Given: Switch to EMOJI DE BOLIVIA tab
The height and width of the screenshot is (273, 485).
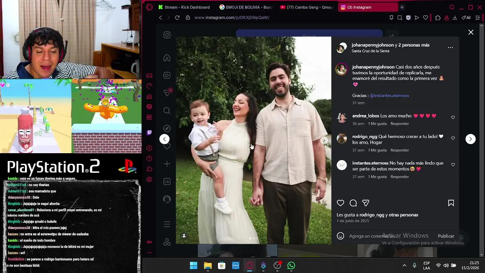Looking at the screenshot, I should click(x=246, y=7).
